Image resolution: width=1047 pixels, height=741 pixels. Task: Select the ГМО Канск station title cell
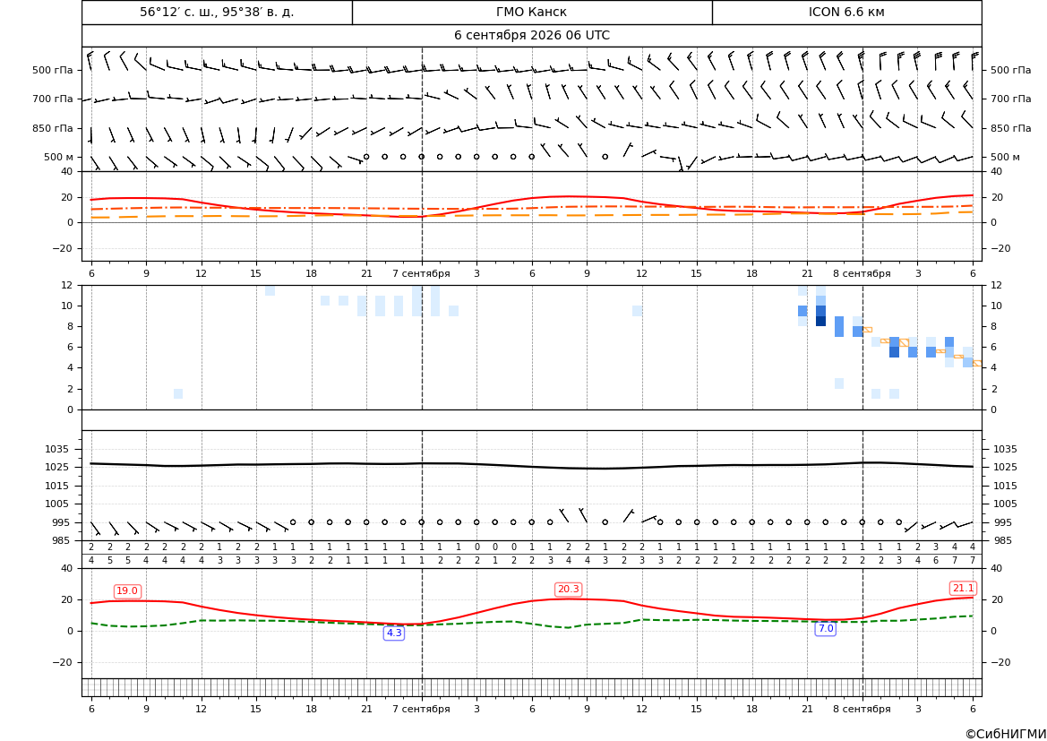[x=531, y=12]
